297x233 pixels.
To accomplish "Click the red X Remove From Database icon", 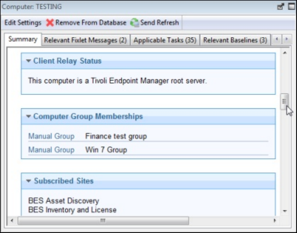I will [x=50, y=23].
